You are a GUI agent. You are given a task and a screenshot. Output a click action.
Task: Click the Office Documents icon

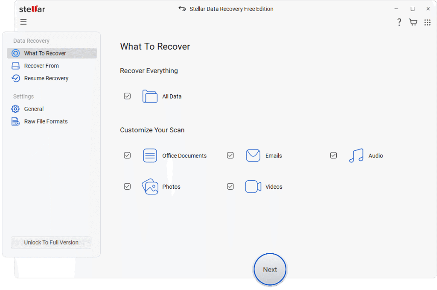[150, 156]
